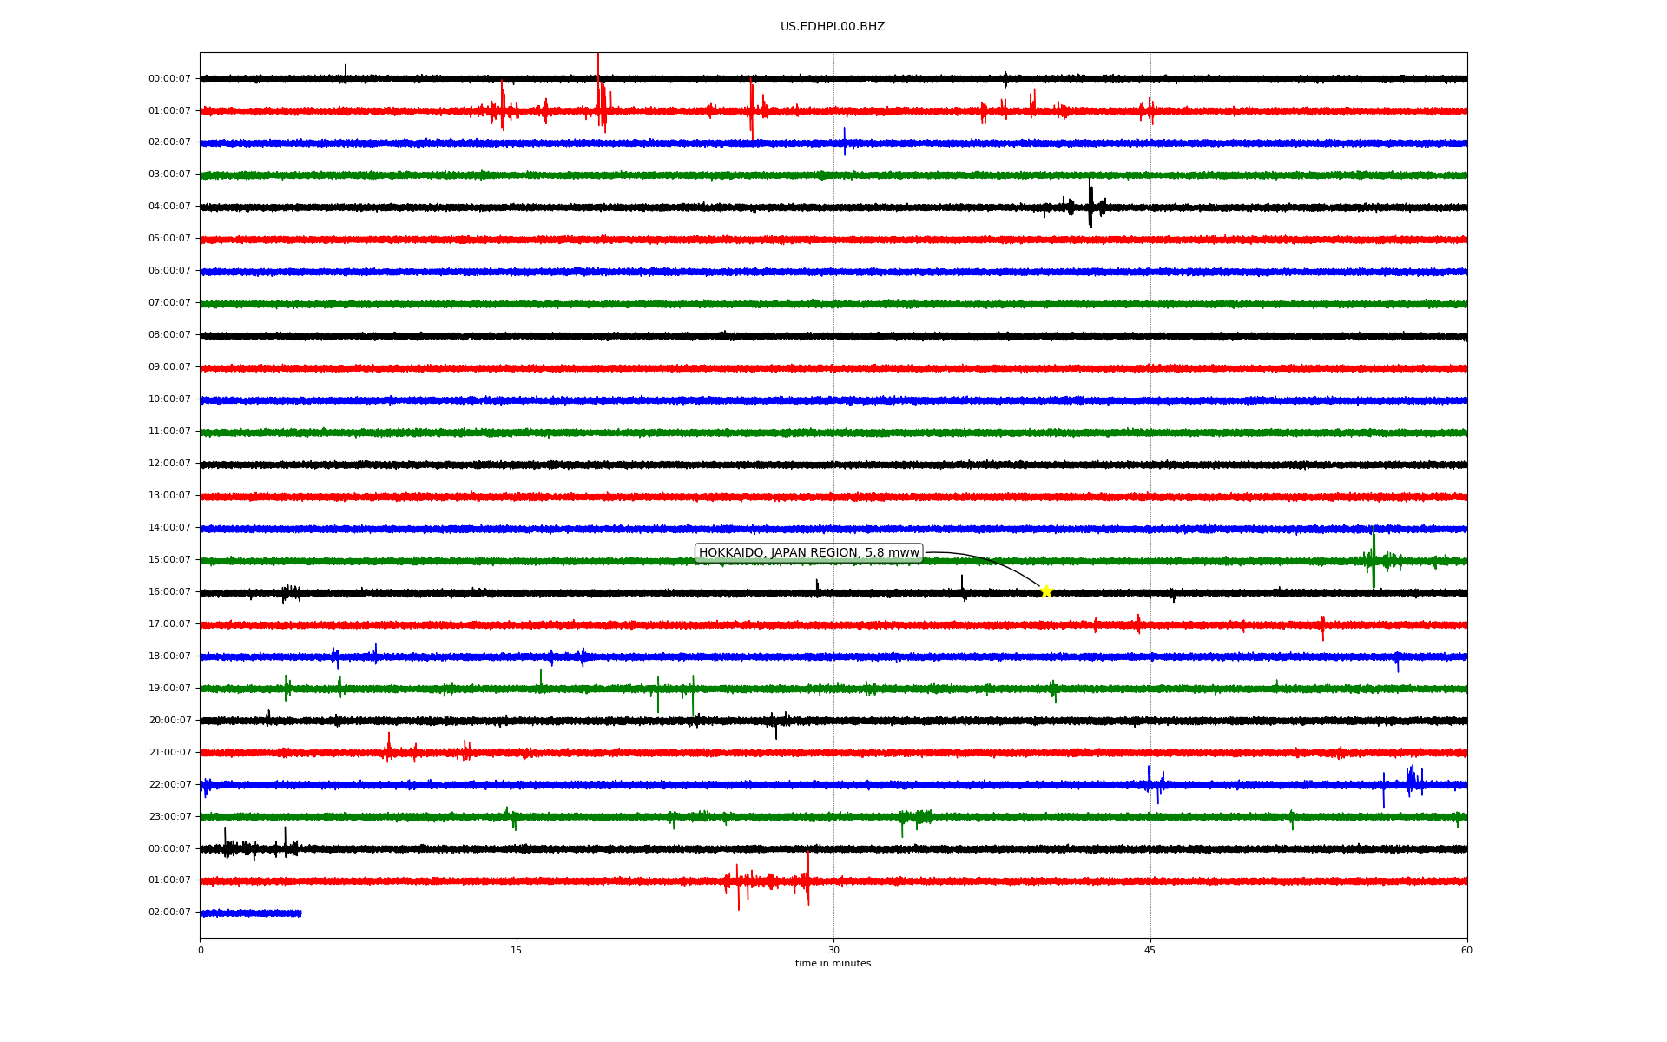This screenshot has width=1667, height=1042.
Task: Click the 10:00:07 trace time label
Action: pos(169,399)
